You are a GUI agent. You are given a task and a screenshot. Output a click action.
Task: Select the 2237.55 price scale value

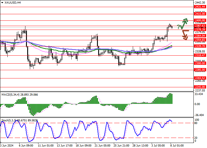[200, 91]
